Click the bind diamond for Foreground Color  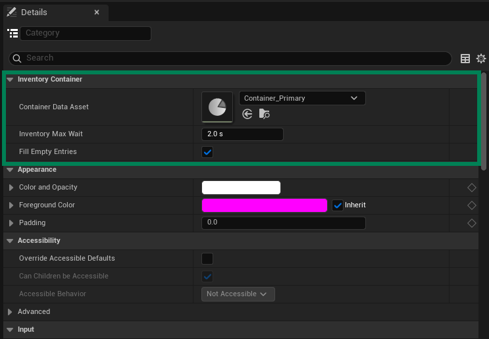(x=471, y=205)
